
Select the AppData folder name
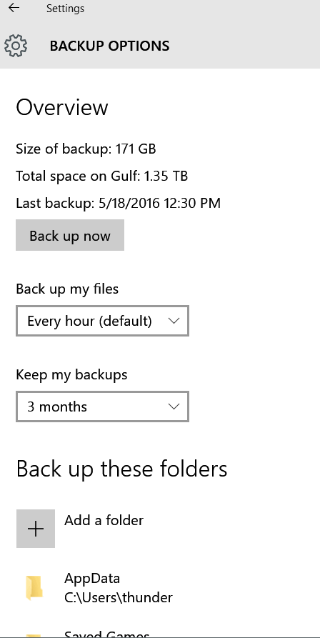(x=92, y=578)
